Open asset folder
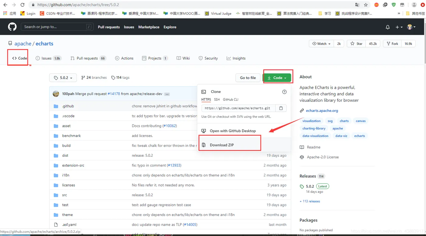The image size is (426, 236). coord(66,126)
